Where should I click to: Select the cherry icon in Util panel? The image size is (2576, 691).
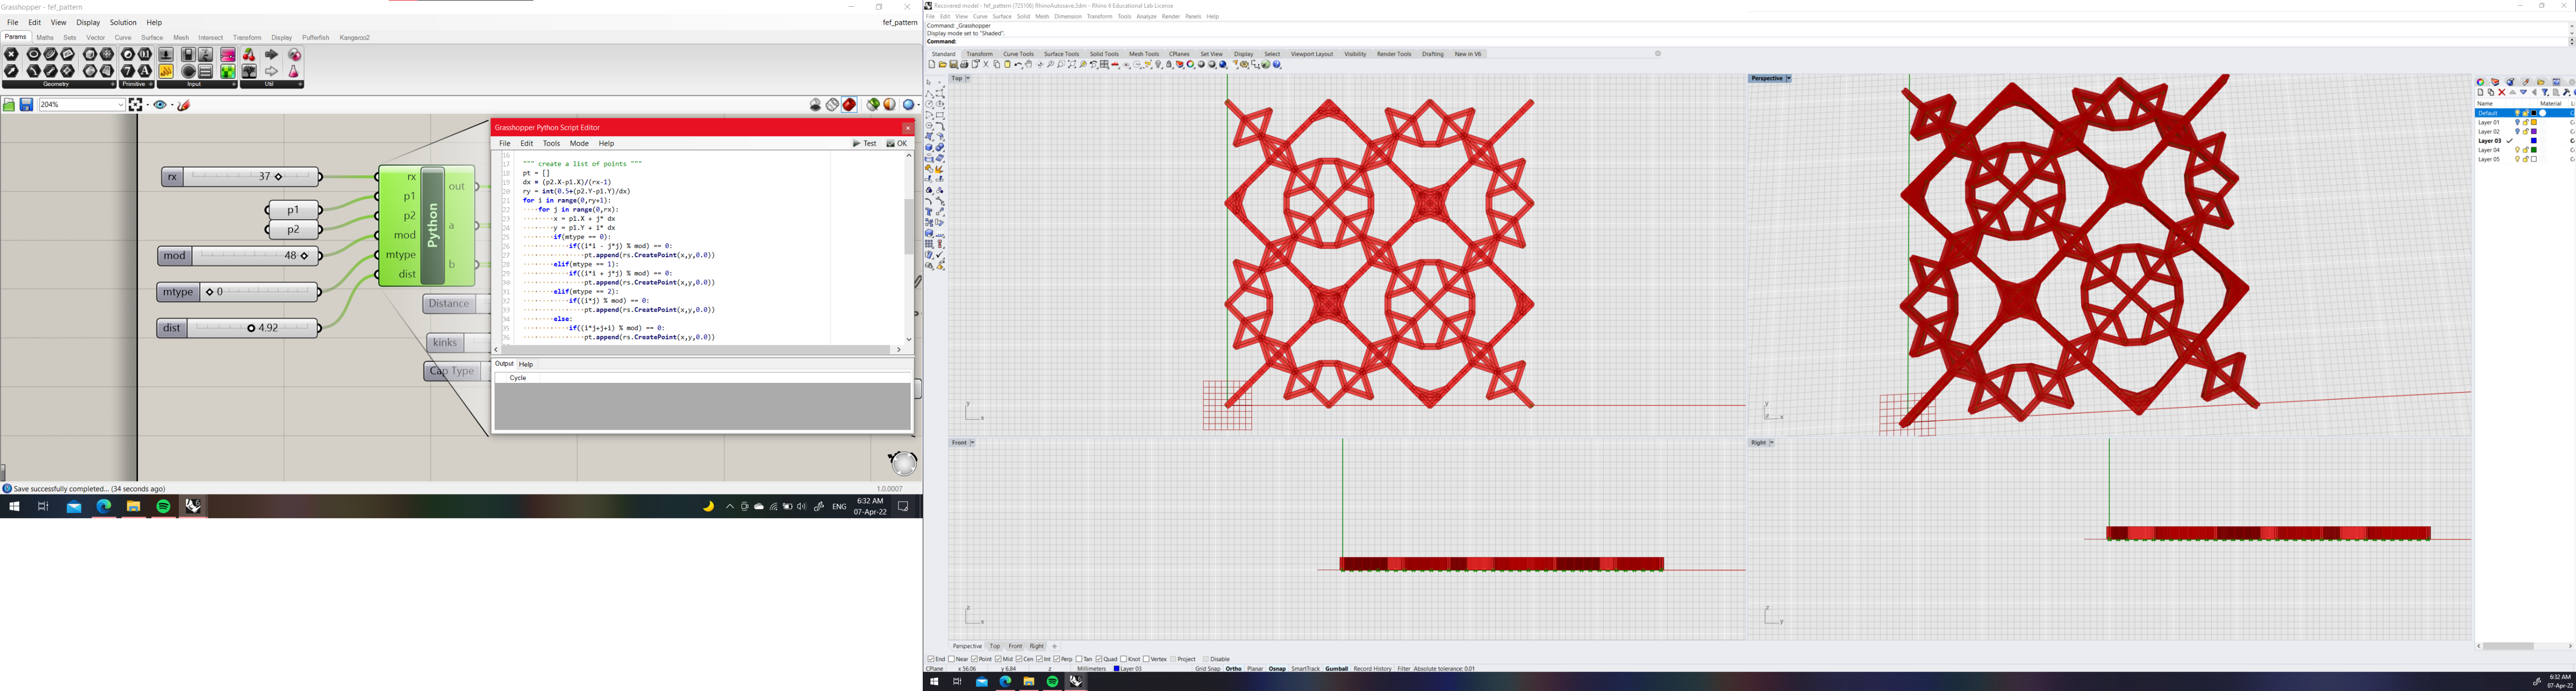point(249,55)
